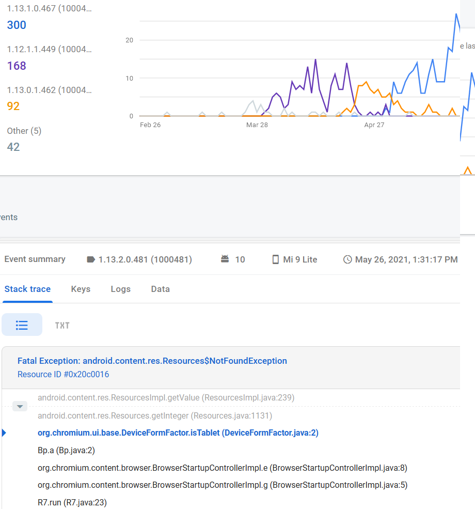475x509 pixels.
Task: Select the Other (5) legend entry
Action: 24,131
